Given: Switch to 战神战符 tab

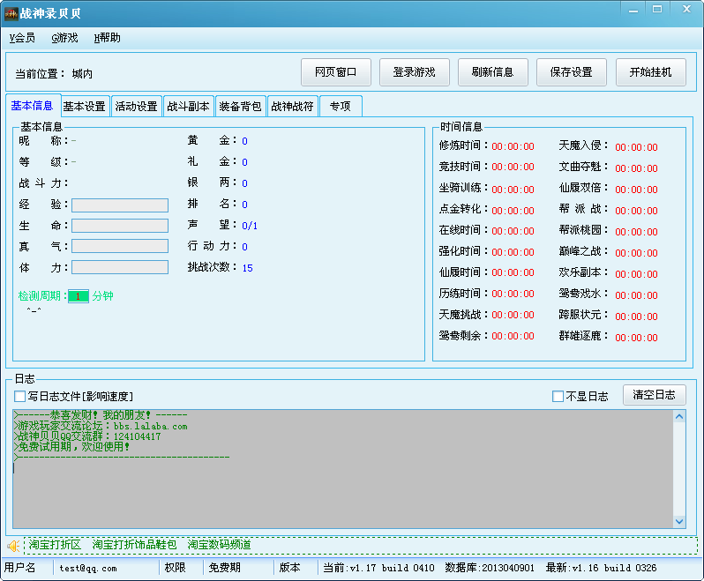Looking at the screenshot, I should point(292,107).
